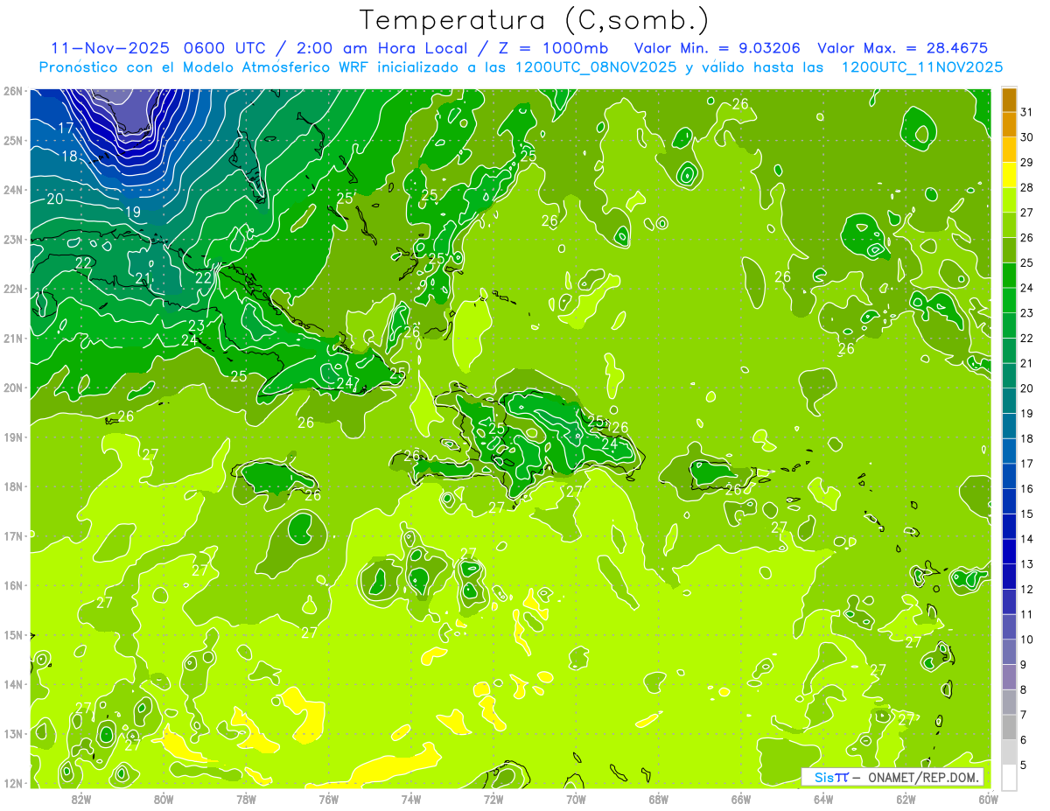
Task: Click latitude axis label '20N'
Action: pos(13,388)
